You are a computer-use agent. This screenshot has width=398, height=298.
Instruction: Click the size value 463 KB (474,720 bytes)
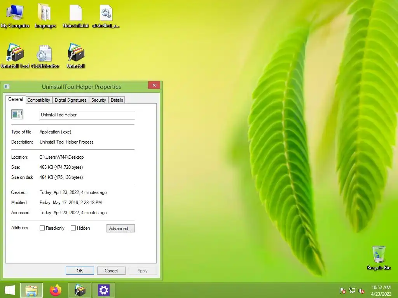tap(61, 167)
